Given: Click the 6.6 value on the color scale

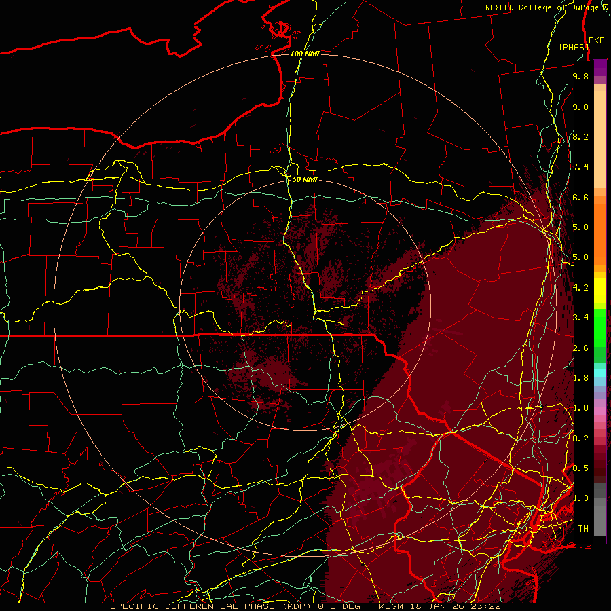Looking at the screenshot, I should coord(580,197).
